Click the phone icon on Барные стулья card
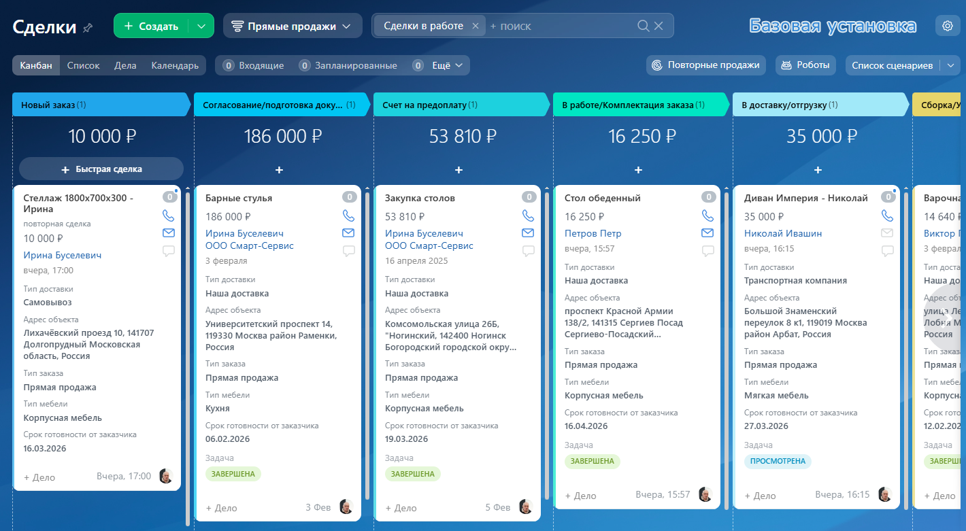Image resolution: width=966 pixels, height=531 pixels. pyautogui.click(x=348, y=216)
